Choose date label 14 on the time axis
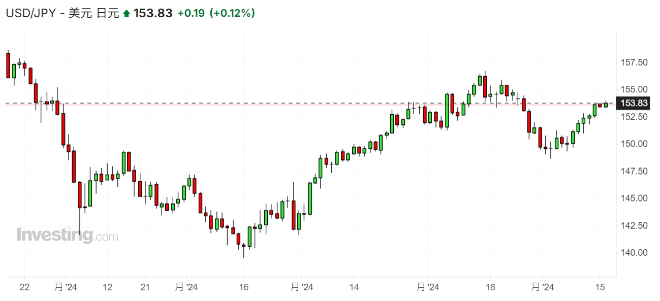This screenshot has height=301, width=660. (354, 287)
